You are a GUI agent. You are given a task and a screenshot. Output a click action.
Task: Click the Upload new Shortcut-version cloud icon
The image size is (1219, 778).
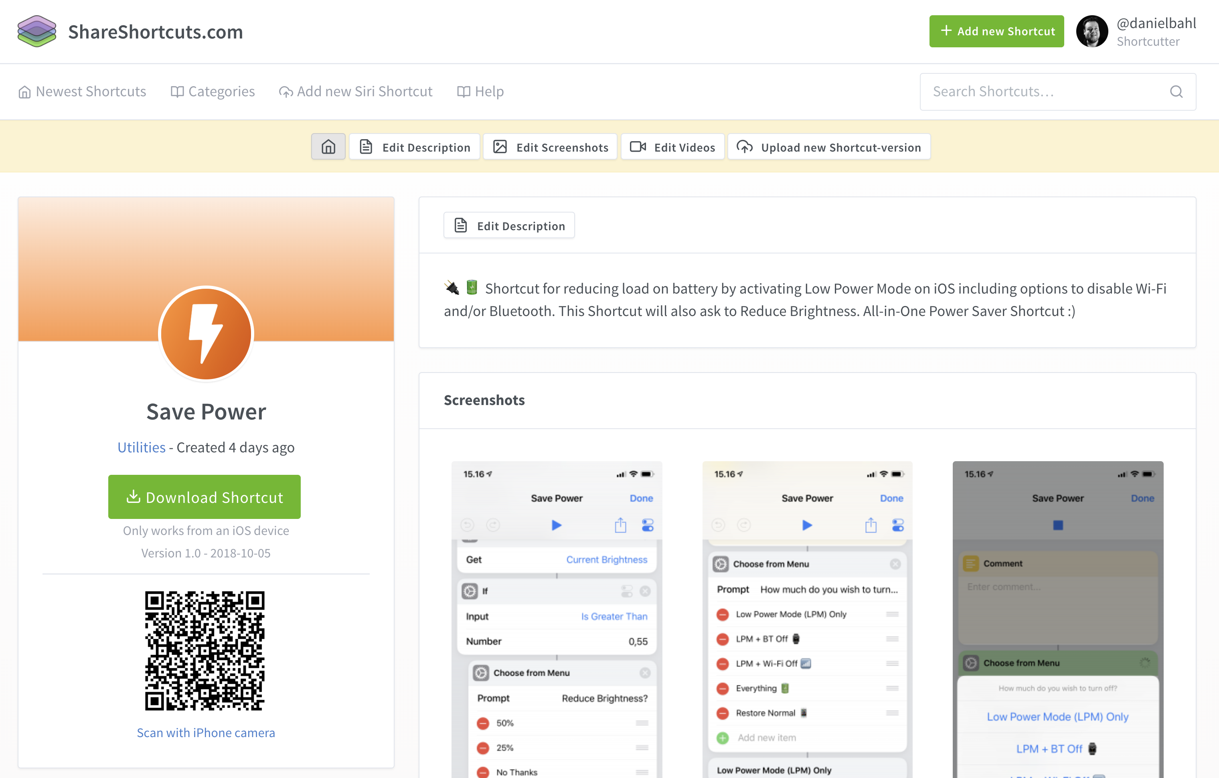[745, 147]
